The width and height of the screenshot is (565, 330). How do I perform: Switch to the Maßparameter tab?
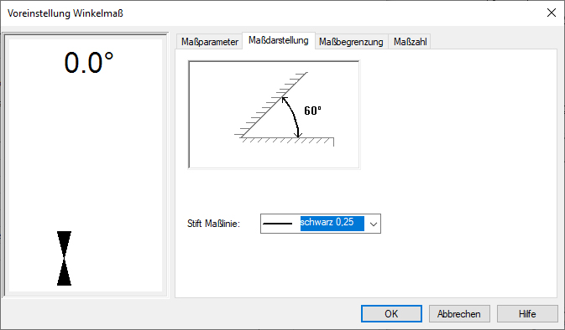click(x=209, y=42)
